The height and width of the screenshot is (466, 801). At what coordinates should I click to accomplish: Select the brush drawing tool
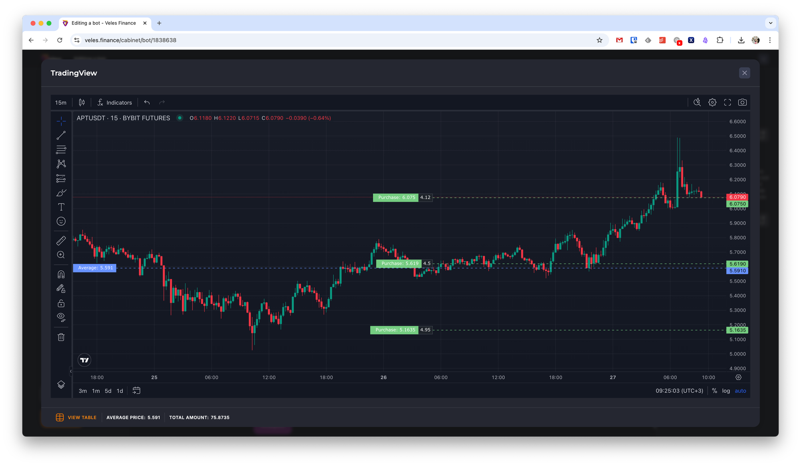[x=61, y=193]
